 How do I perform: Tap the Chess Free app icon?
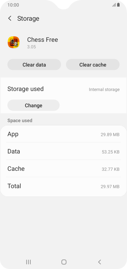(x=13, y=42)
